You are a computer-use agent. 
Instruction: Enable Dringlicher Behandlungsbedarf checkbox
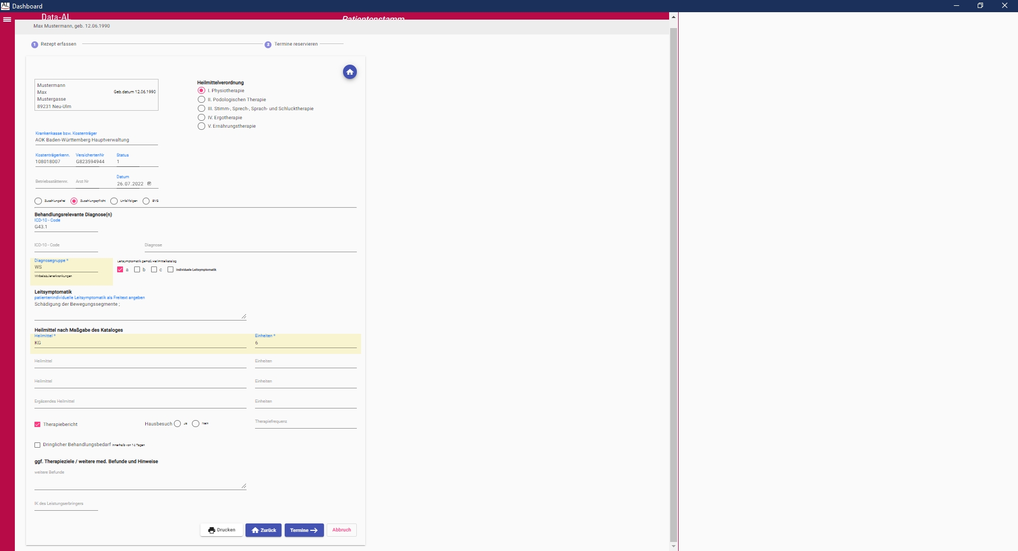38,445
